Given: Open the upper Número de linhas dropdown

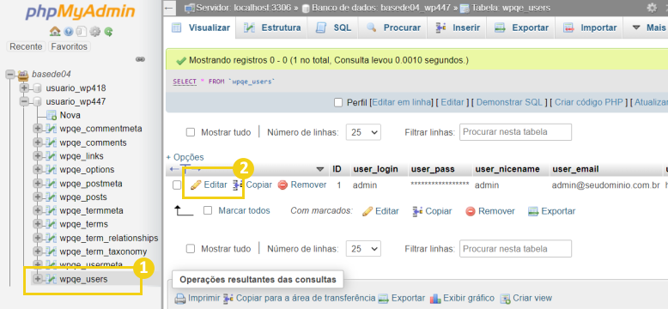Looking at the screenshot, I should click(x=363, y=132).
